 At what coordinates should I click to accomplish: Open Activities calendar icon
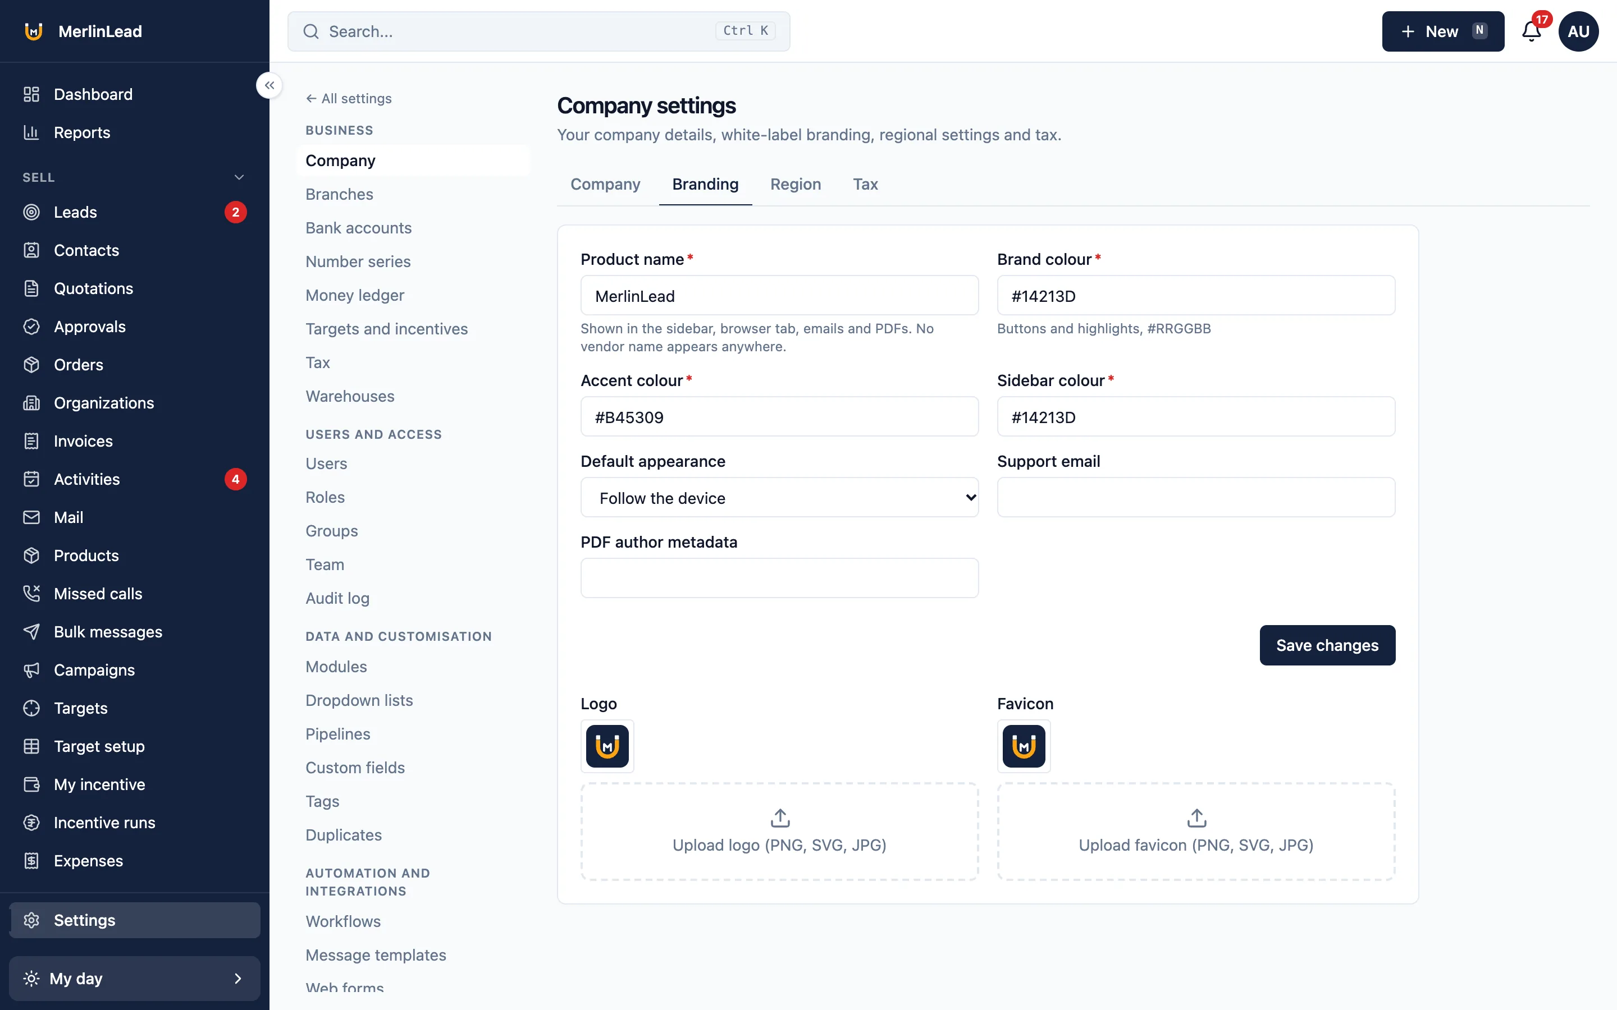click(x=31, y=479)
